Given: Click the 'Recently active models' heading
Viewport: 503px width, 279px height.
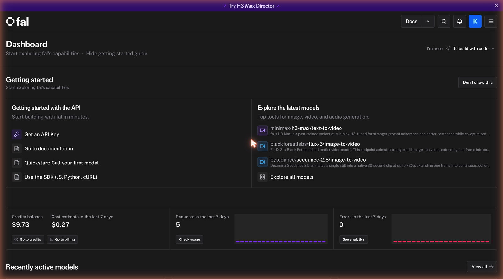Looking at the screenshot, I should tap(42, 267).
